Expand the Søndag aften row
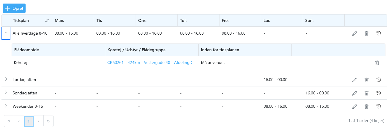 click(x=6, y=93)
